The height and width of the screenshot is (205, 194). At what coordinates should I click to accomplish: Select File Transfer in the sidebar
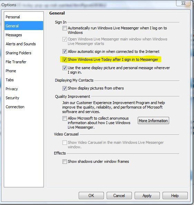16,62
